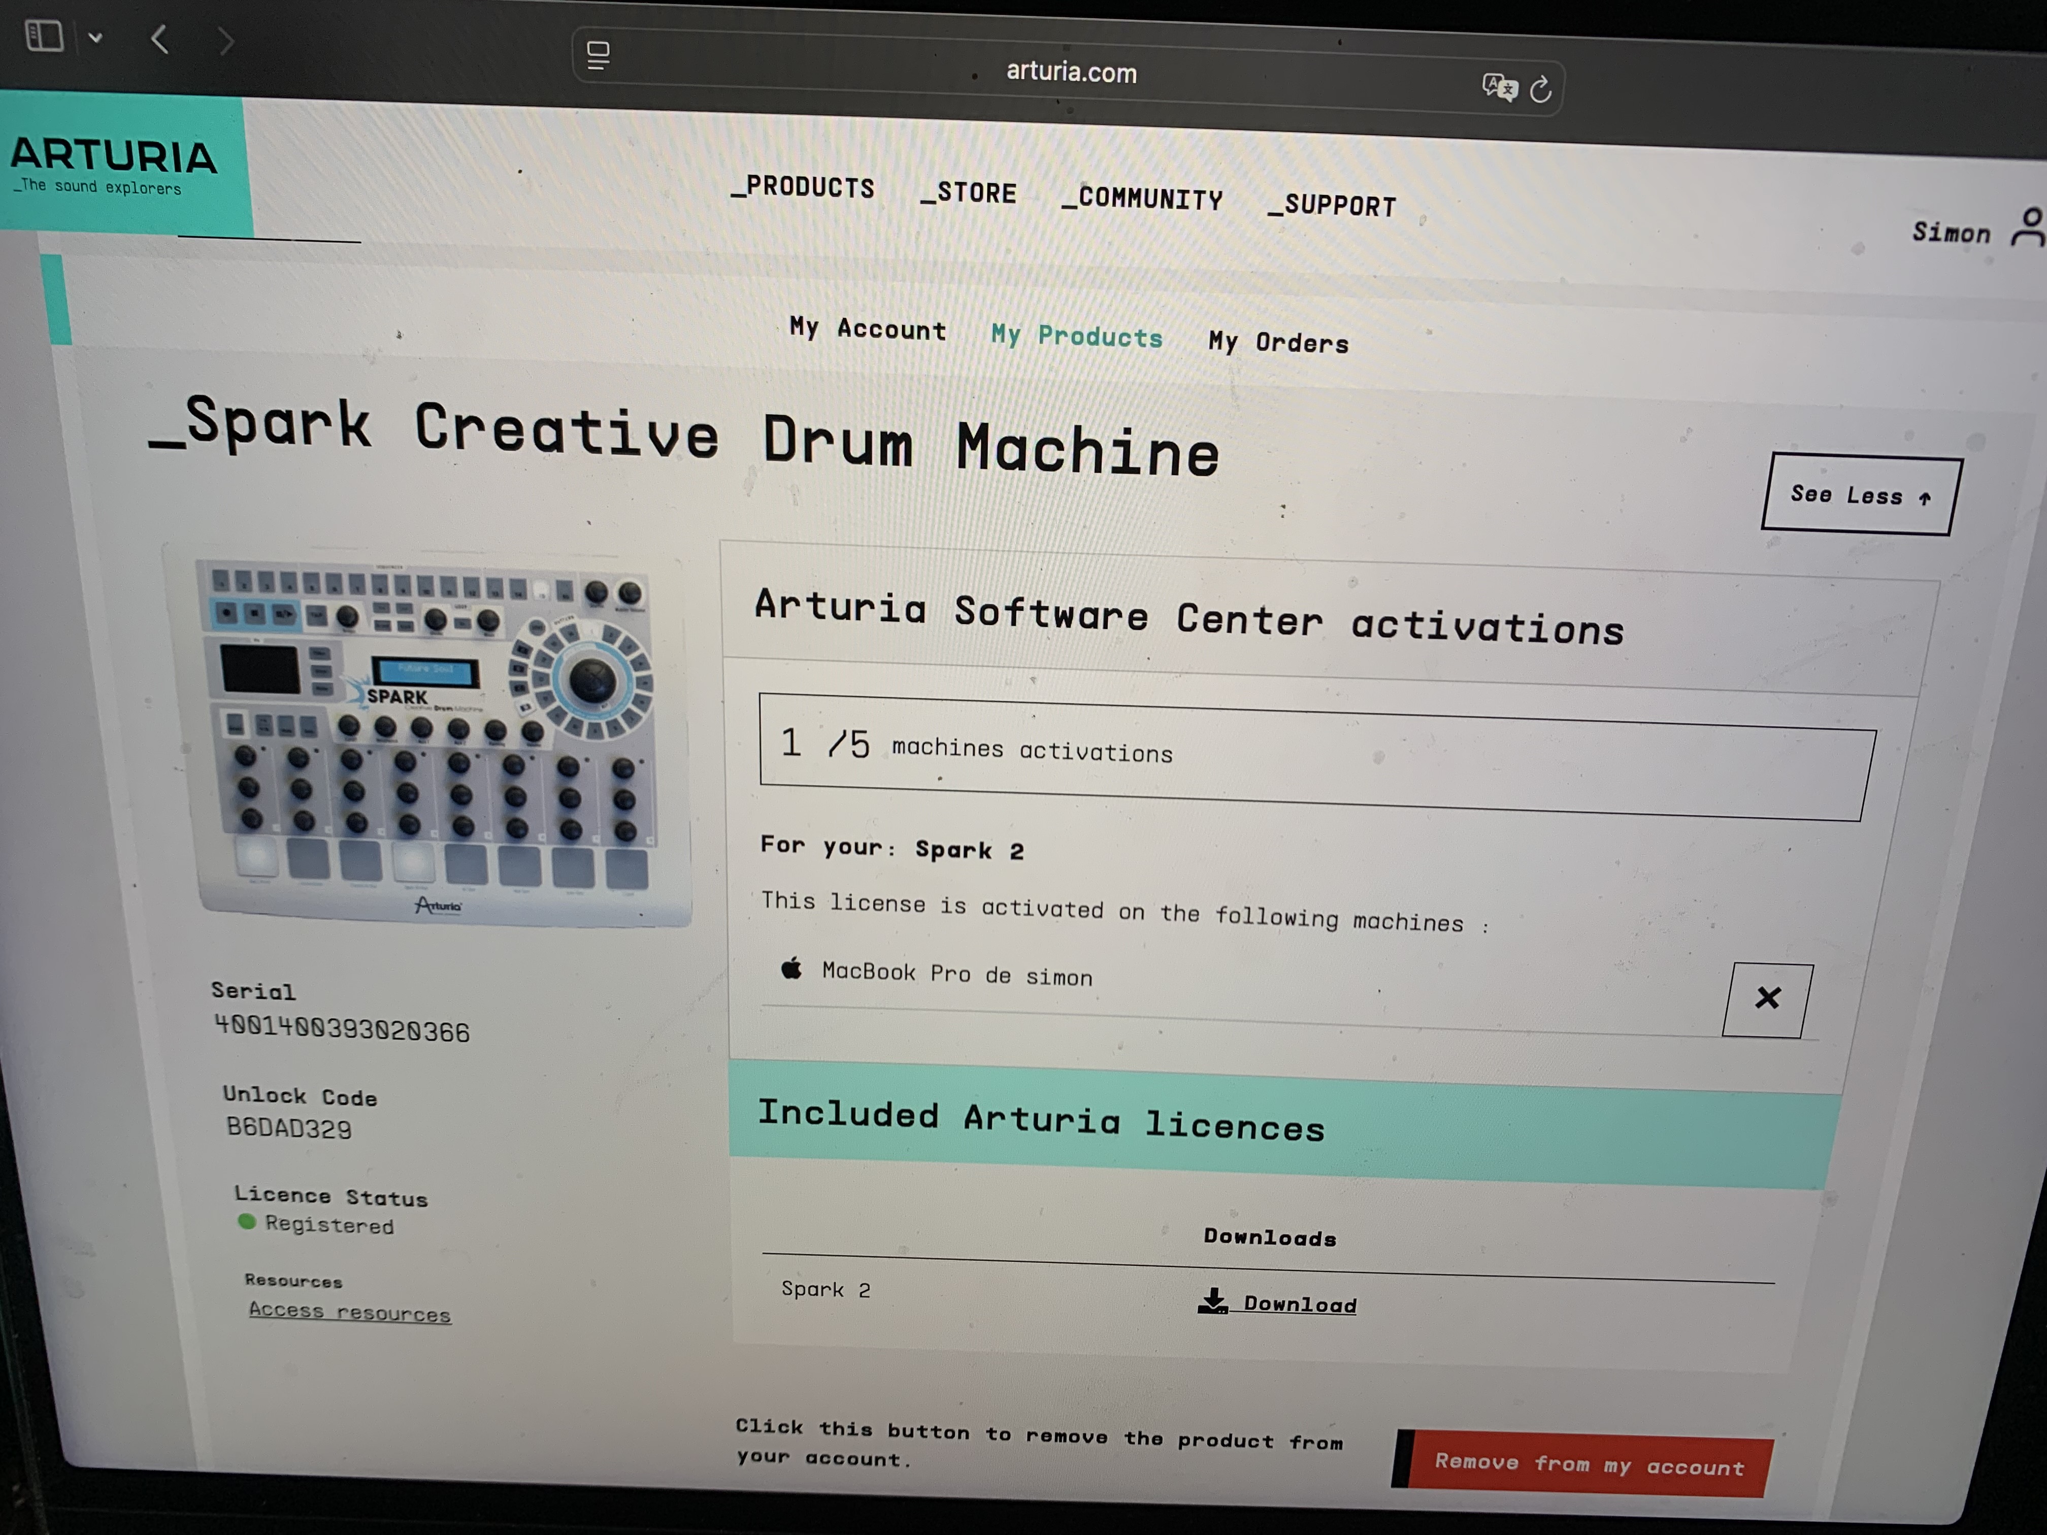
Task: Open the _SUPPORT menu
Action: (1332, 205)
